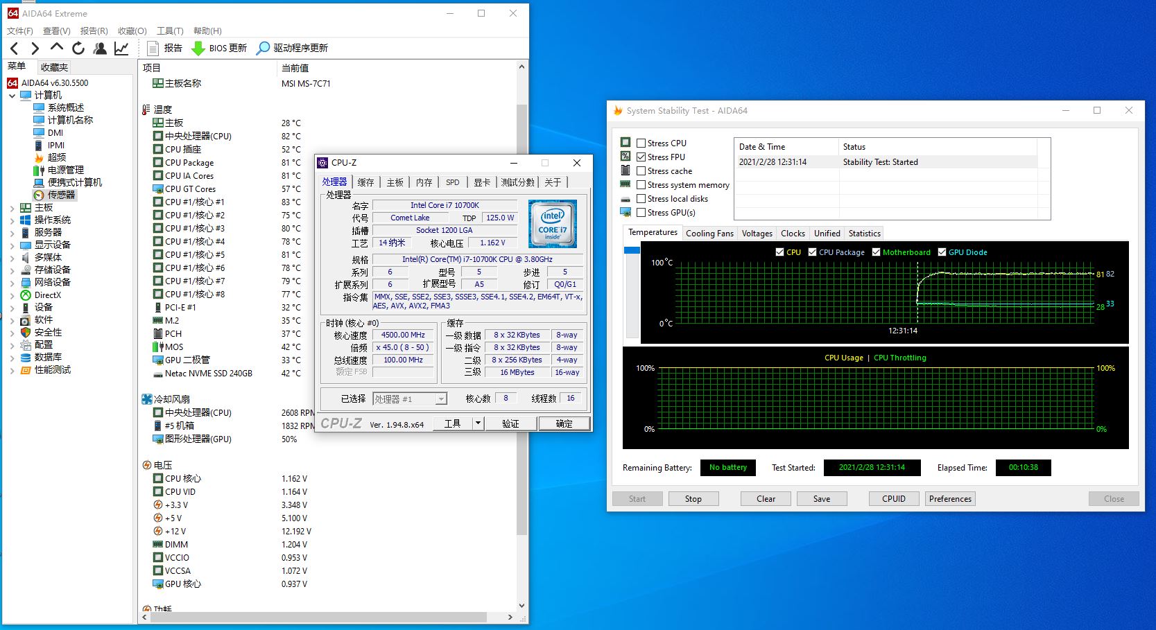Click the user profile icon in toolbar
The width and height of the screenshot is (1156, 630).
pyautogui.click(x=100, y=48)
